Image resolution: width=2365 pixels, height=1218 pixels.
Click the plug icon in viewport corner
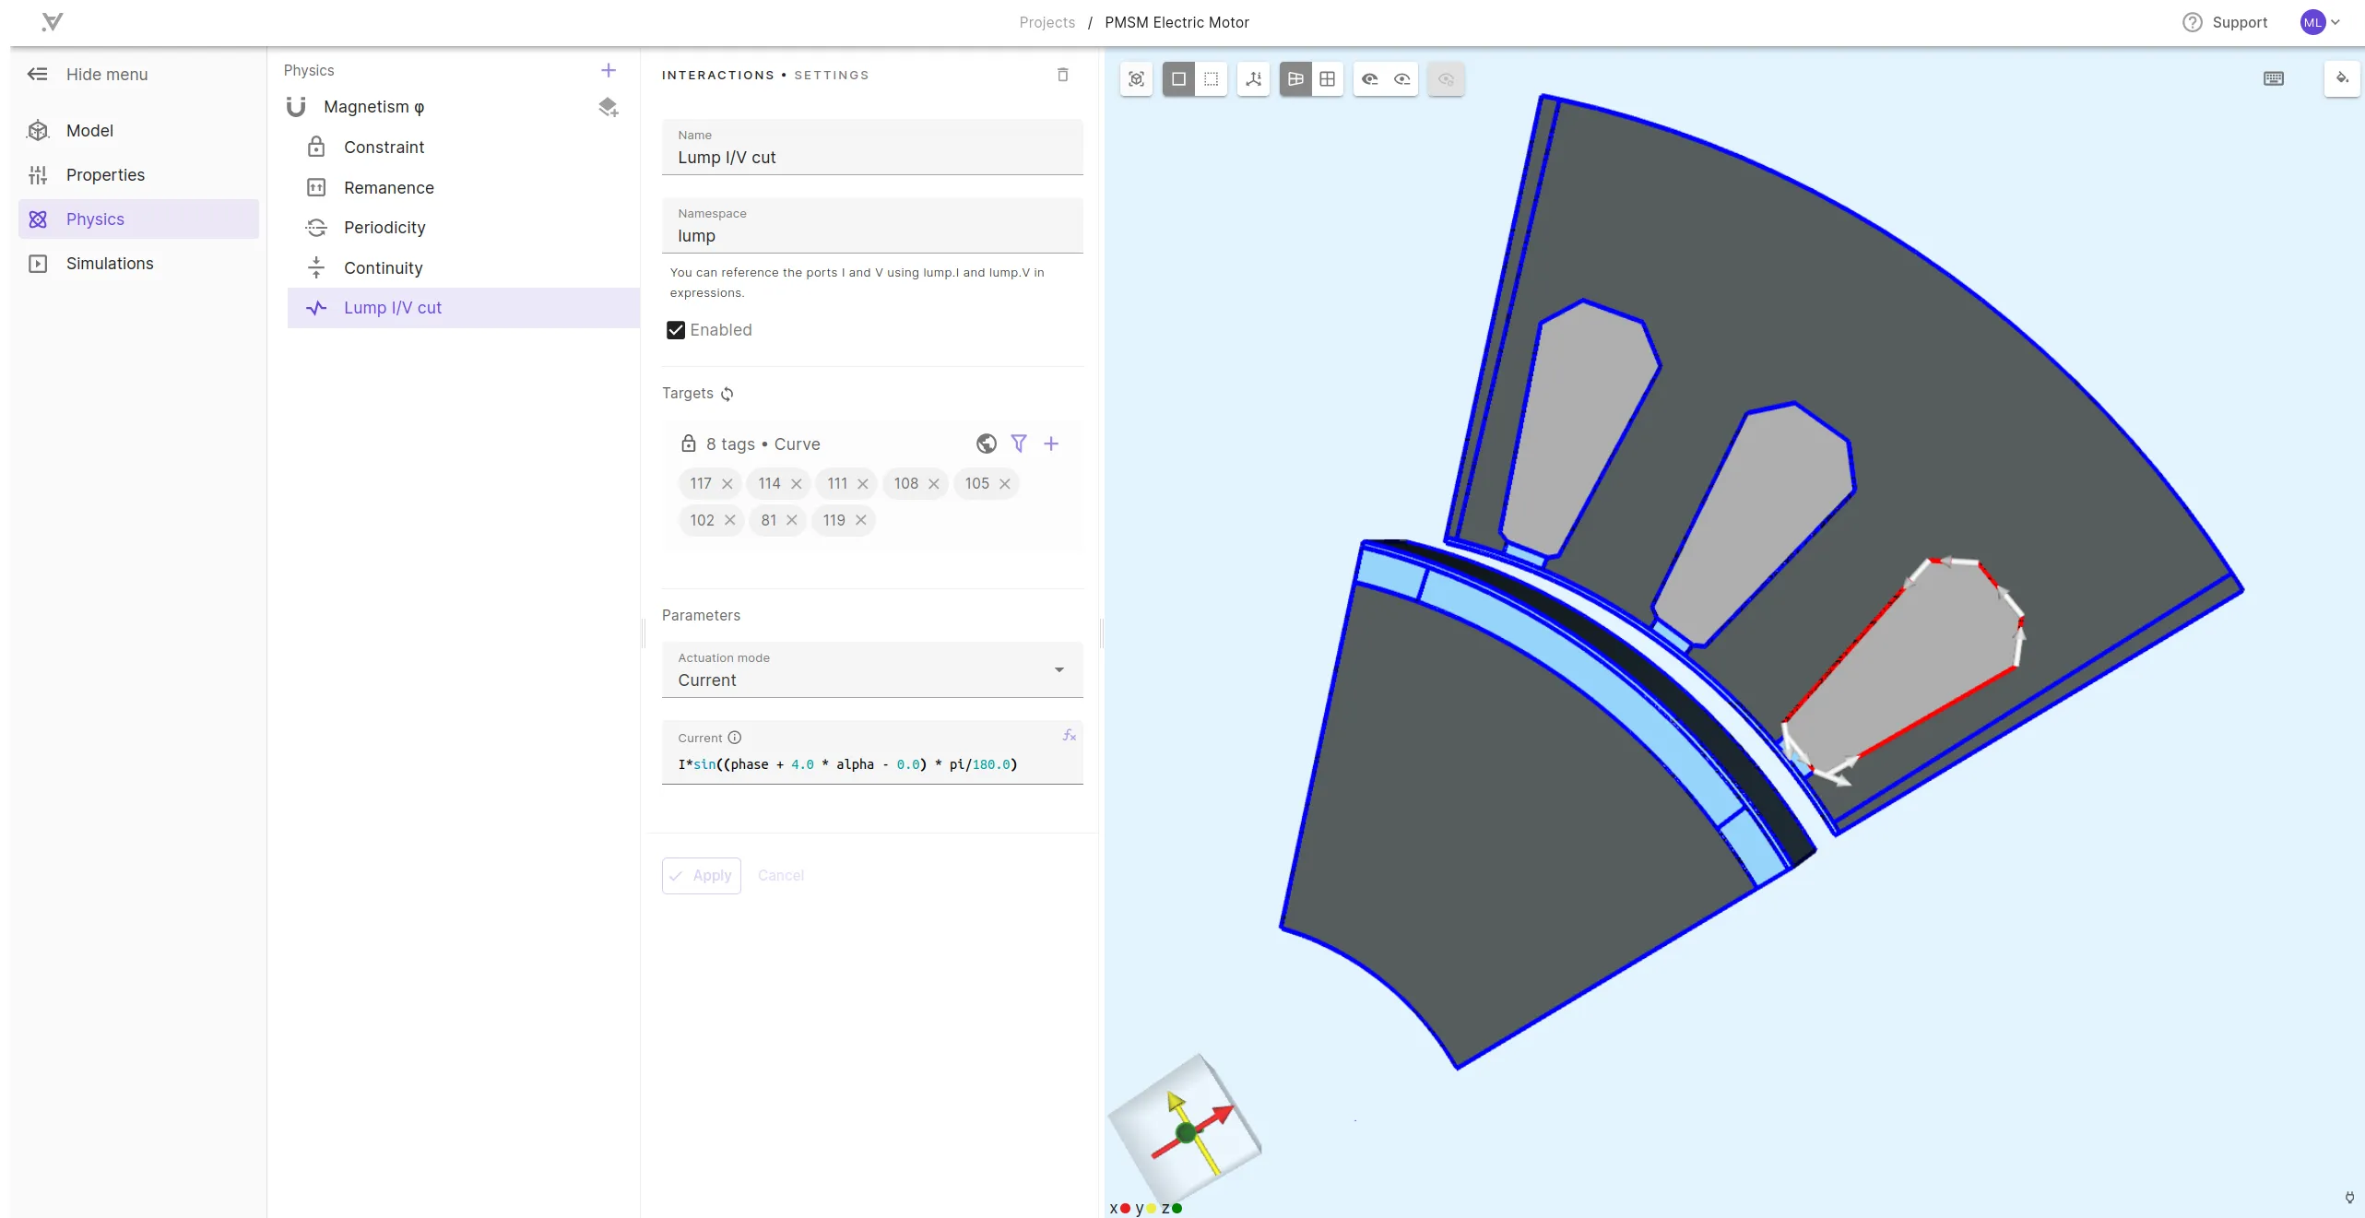coord(2349,1197)
